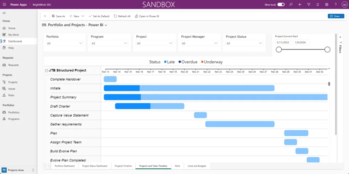Collapse the sidebar with hamburger icon
Screen dimensions: 349x174
pyautogui.click(x=4, y=13)
